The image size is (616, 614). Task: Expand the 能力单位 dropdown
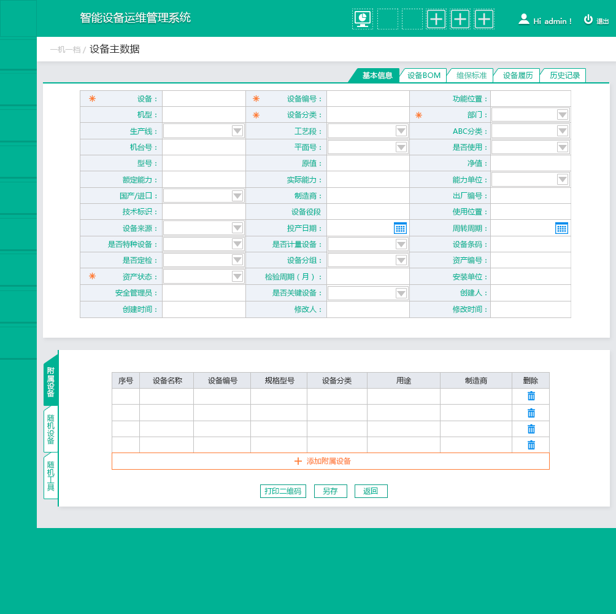562,180
